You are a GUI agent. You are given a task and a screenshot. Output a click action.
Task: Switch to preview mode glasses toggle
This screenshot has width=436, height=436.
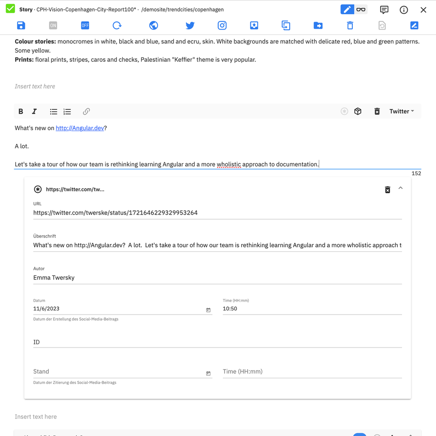click(x=361, y=9)
